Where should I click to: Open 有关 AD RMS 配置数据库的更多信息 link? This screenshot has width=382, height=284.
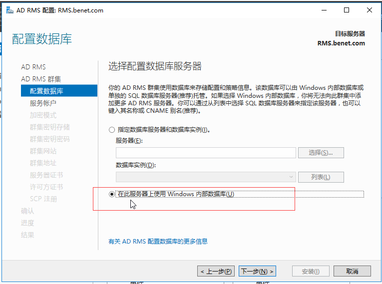158,242
